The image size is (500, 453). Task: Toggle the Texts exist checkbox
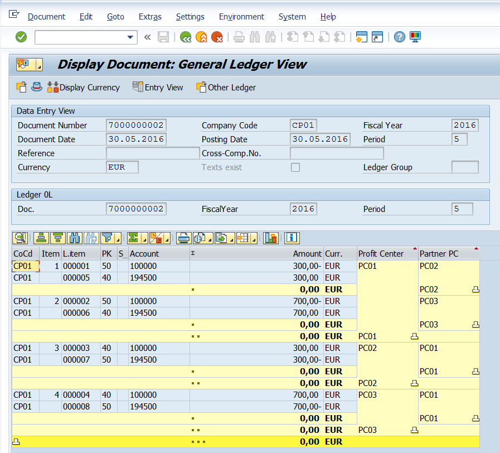pyautogui.click(x=295, y=167)
